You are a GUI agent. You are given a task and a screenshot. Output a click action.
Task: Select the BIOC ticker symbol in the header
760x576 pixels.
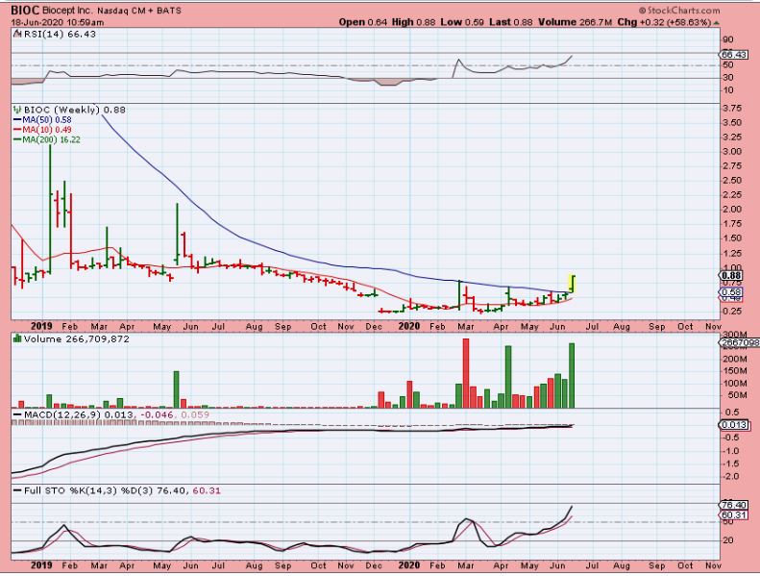(x=25, y=11)
